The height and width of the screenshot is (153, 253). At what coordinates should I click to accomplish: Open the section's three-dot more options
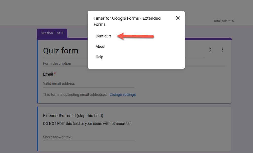click(x=222, y=50)
